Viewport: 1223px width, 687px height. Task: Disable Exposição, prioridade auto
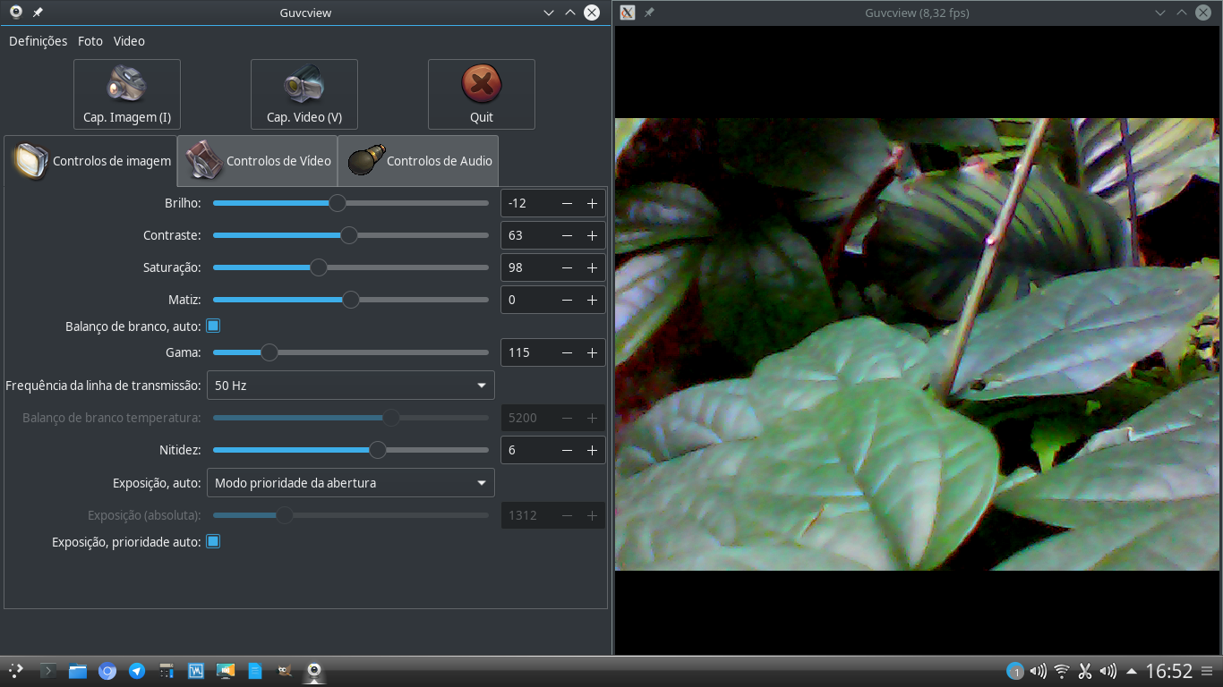coord(213,541)
